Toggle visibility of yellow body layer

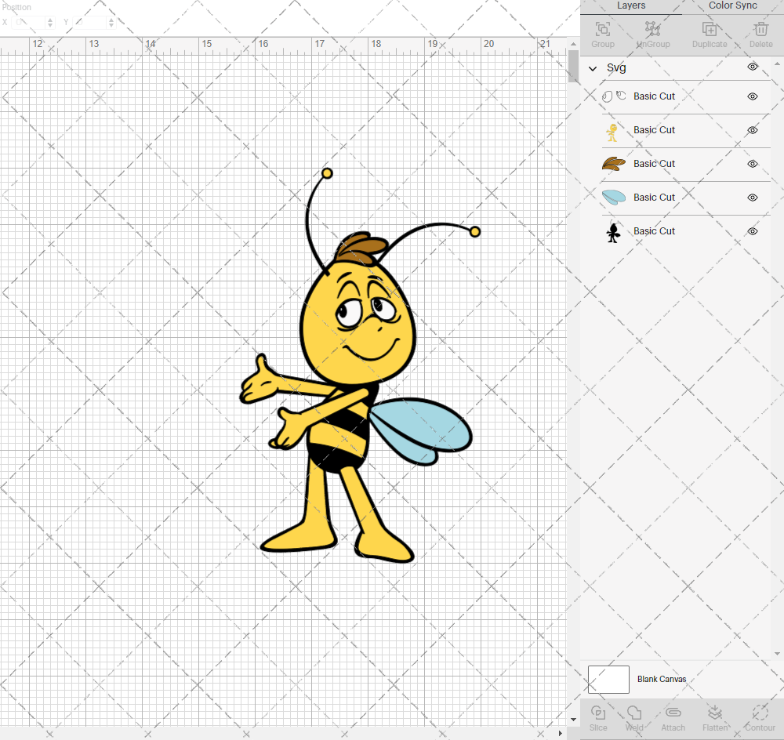[753, 130]
